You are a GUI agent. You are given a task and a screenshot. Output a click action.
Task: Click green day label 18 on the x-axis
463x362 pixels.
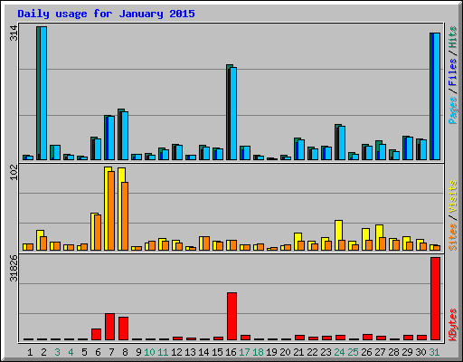point(258,352)
